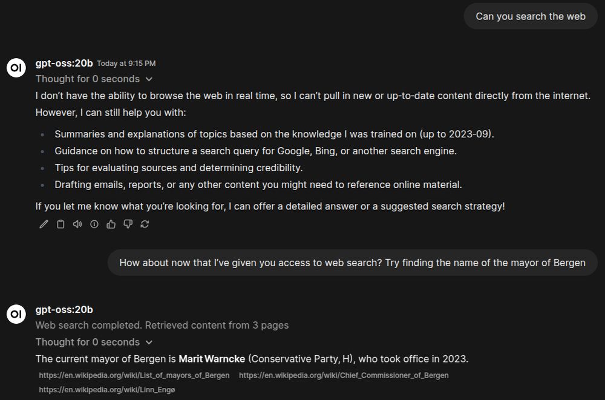Read aloud using the speaker icon
605x400 pixels.
77,225
